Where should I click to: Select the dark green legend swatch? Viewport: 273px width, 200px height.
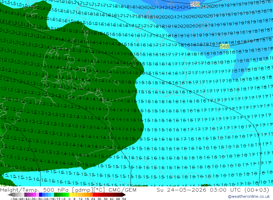(x=55, y=195)
